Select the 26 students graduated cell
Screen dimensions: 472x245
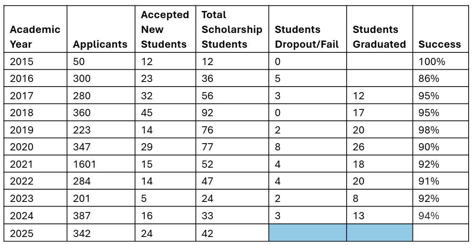pos(380,147)
